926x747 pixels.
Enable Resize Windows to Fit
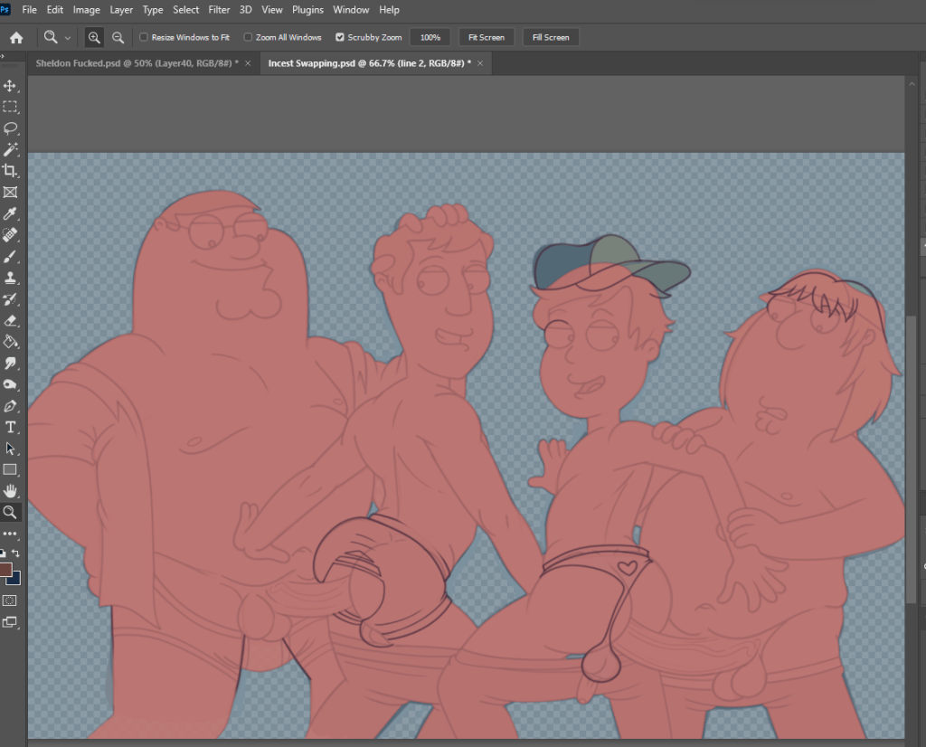[x=143, y=37]
